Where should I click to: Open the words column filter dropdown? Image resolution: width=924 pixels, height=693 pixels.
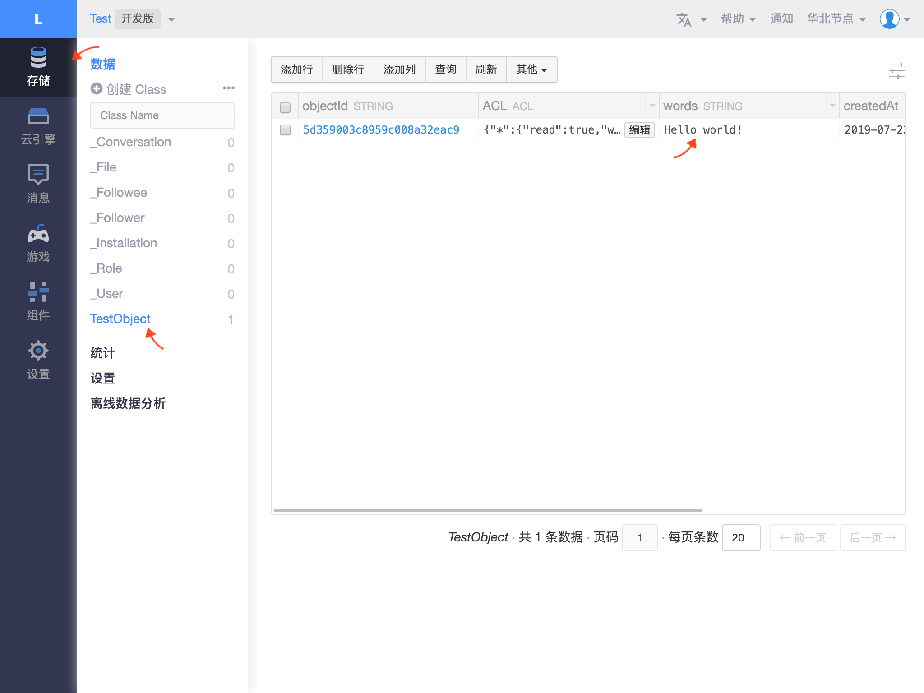click(x=832, y=106)
